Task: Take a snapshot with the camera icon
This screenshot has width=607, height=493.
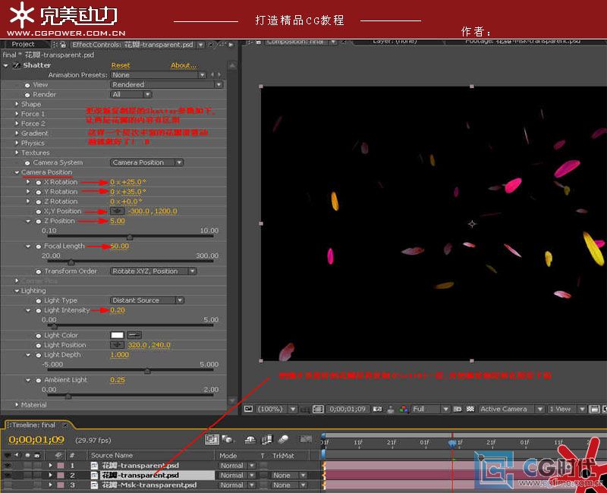Action: pyautogui.click(x=377, y=409)
